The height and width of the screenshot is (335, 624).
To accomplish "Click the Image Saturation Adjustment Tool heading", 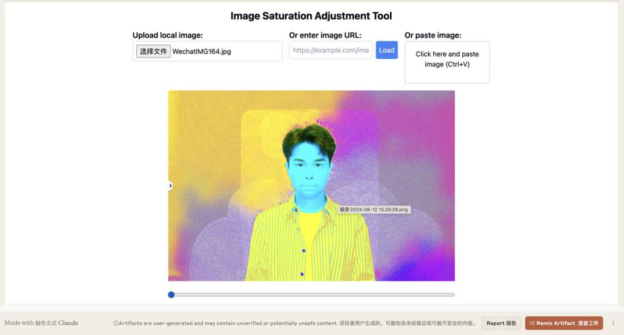I will 311,16.
